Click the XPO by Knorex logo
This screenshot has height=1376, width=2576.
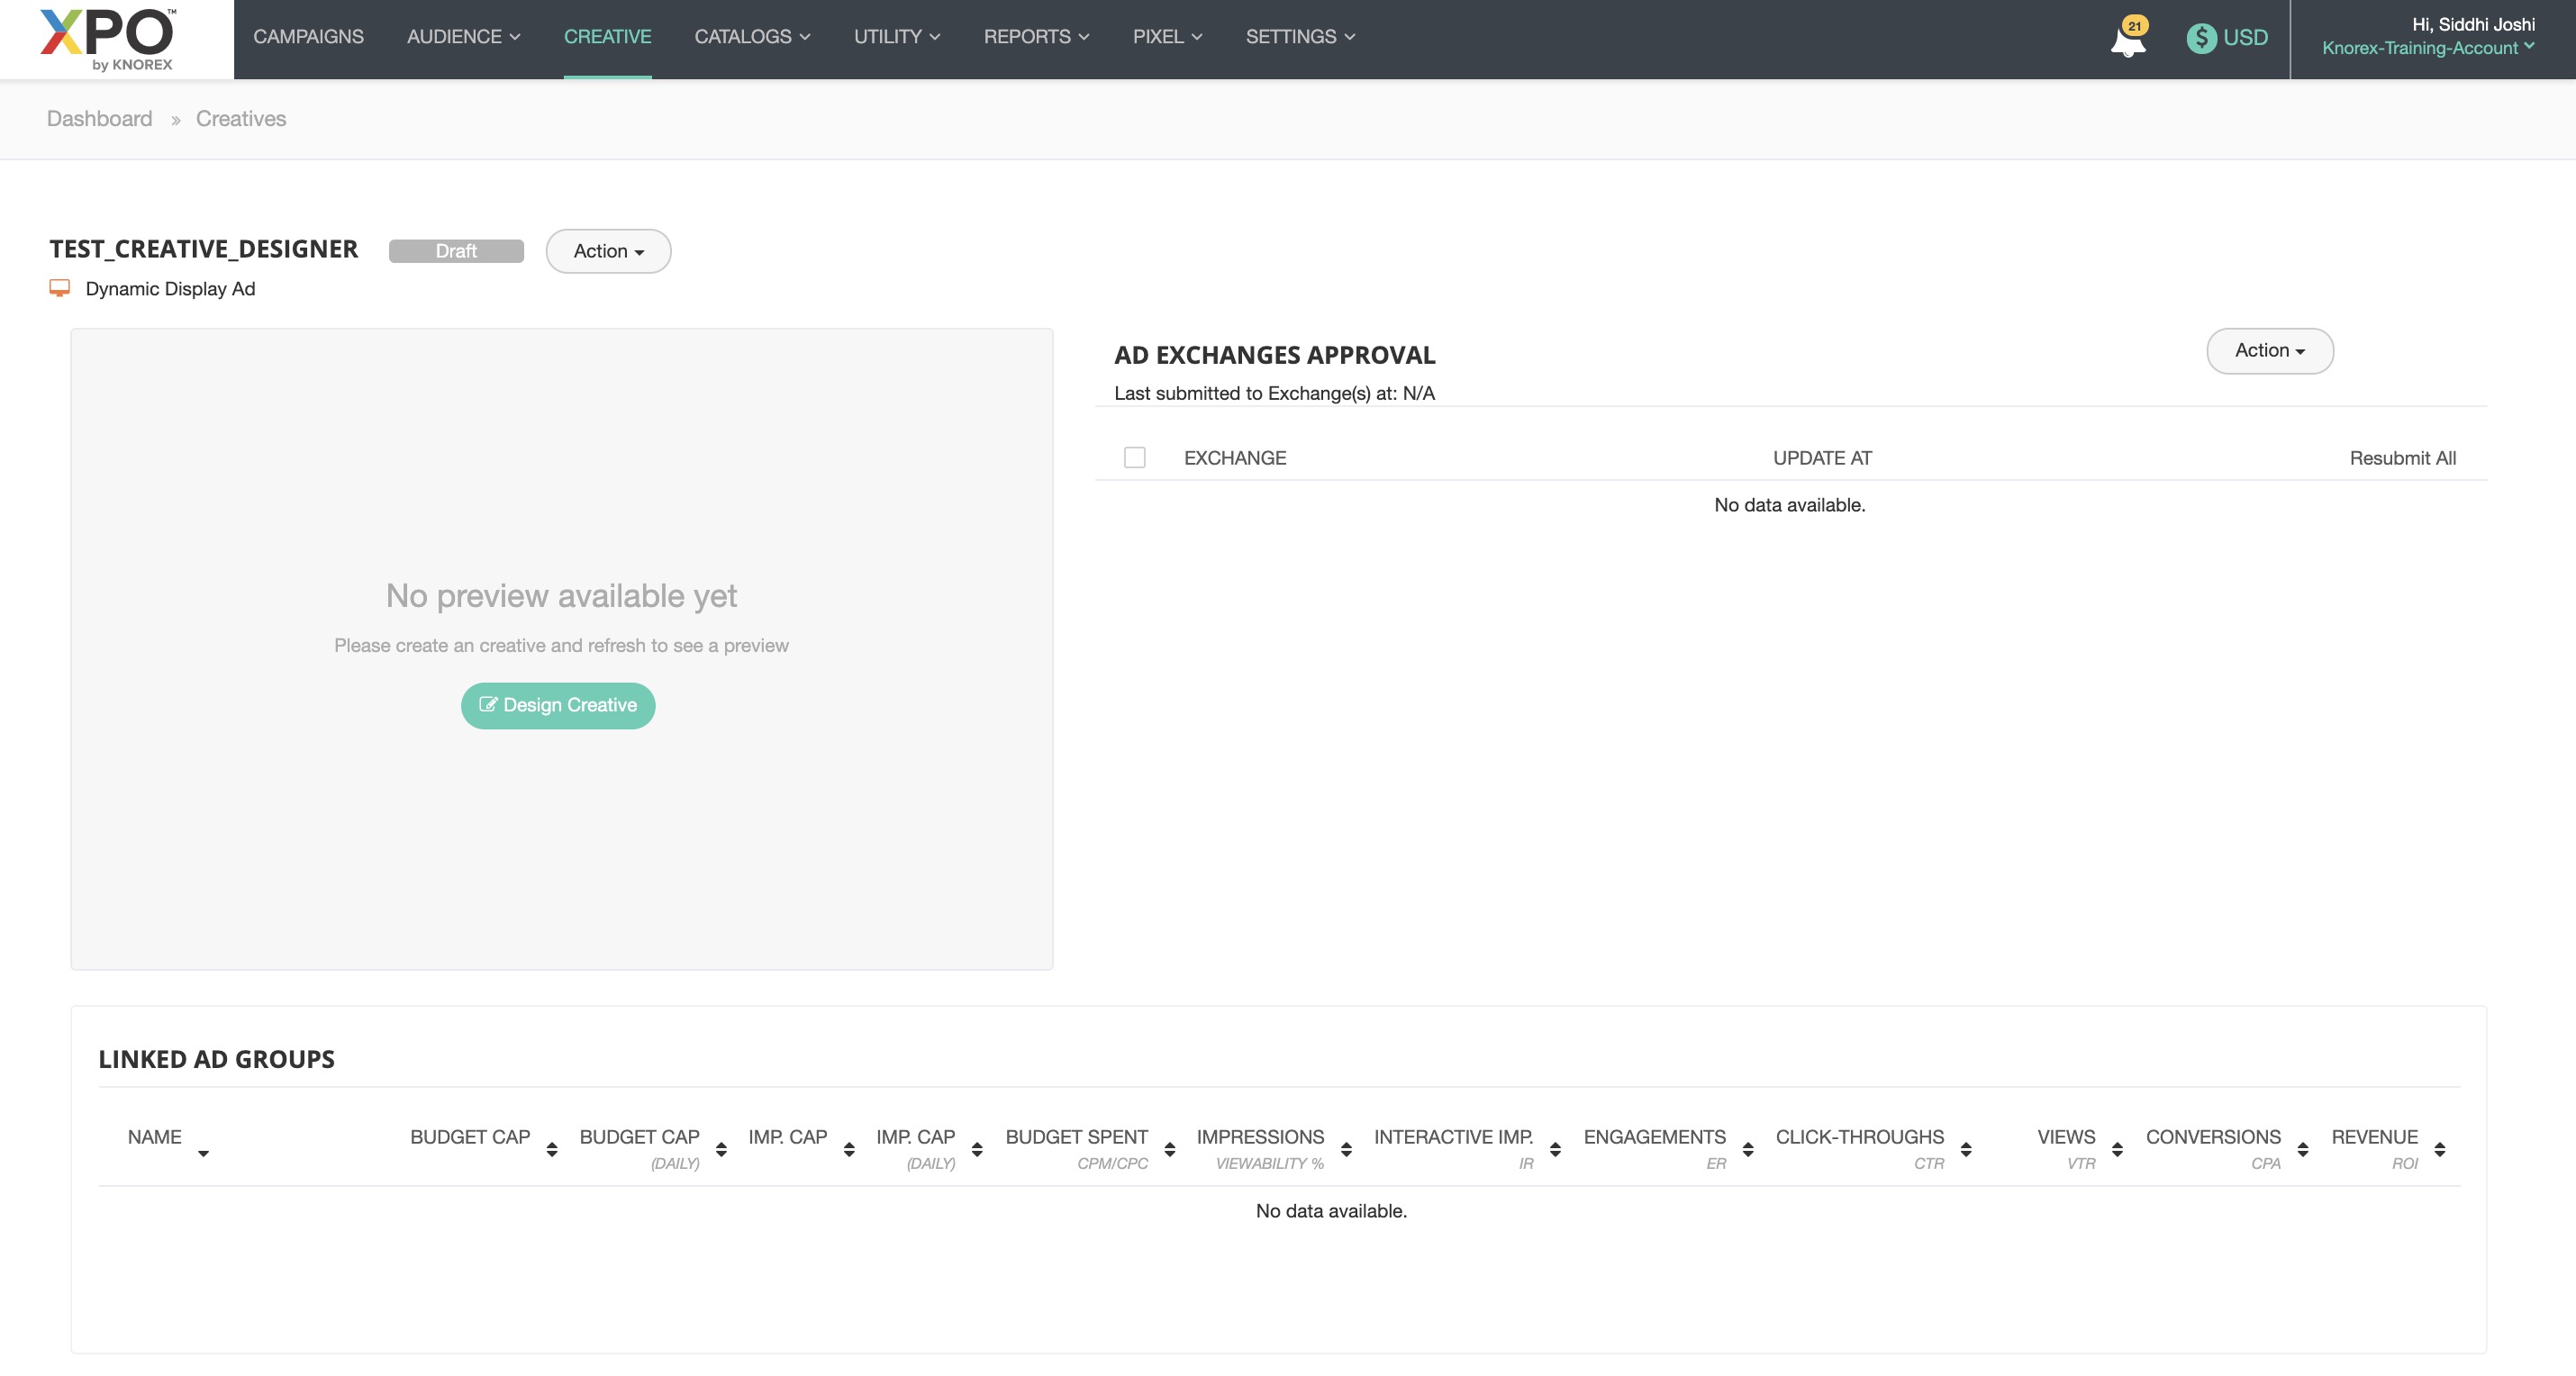[x=108, y=38]
